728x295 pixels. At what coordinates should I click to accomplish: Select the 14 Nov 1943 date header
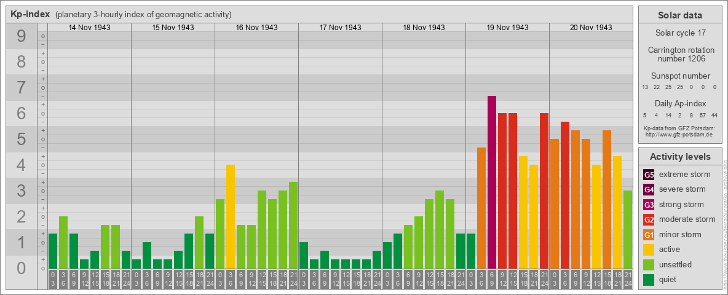[x=89, y=28]
